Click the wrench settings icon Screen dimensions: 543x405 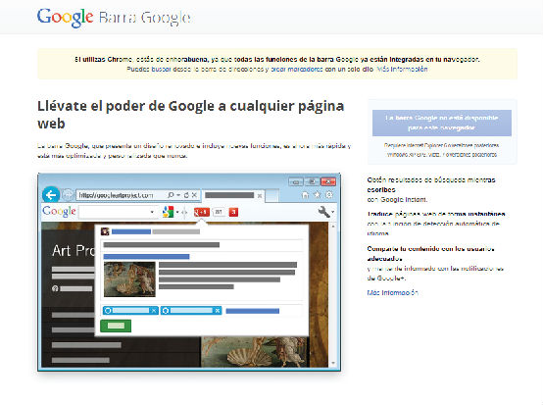click(x=323, y=212)
